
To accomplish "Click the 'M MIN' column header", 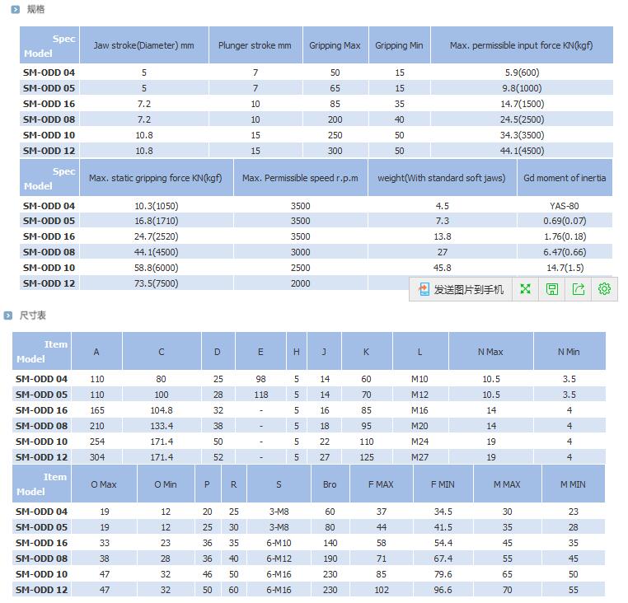I will point(573,484).
